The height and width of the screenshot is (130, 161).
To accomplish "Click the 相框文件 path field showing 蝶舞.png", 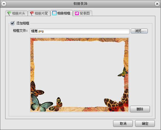I will (x=80, y=31).
